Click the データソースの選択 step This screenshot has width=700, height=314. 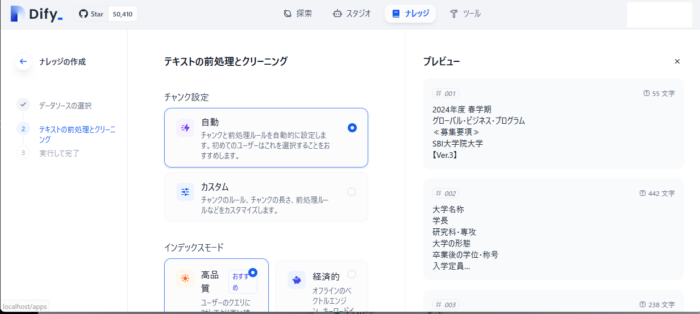(x=65, y=106)
